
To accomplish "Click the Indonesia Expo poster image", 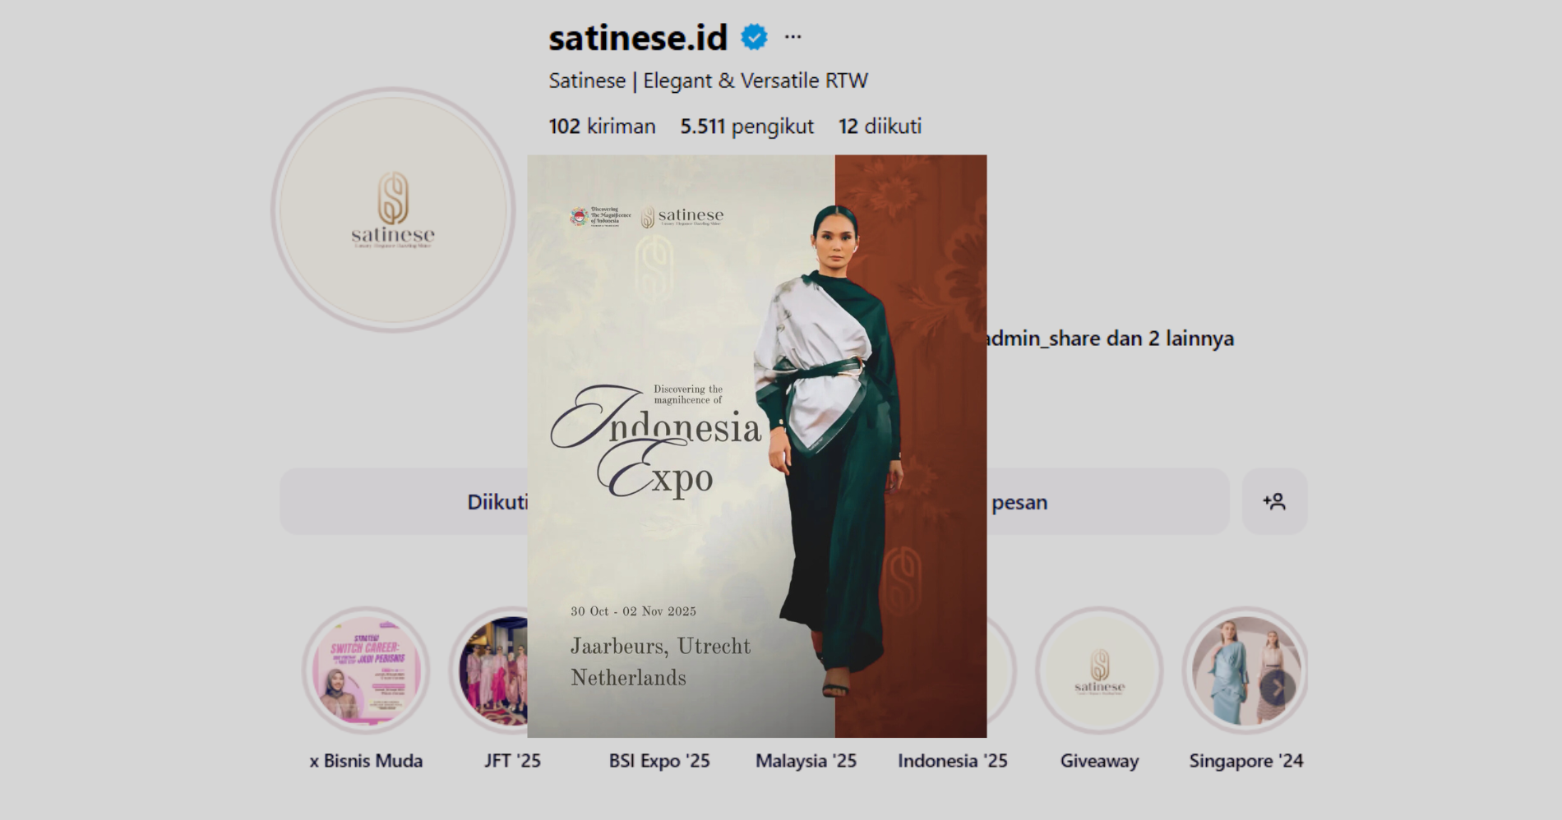I will pos(756,446).
